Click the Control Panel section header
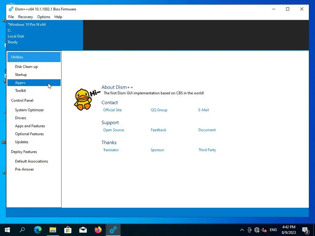Screen dimensions: 315x236 coord(34,100)
